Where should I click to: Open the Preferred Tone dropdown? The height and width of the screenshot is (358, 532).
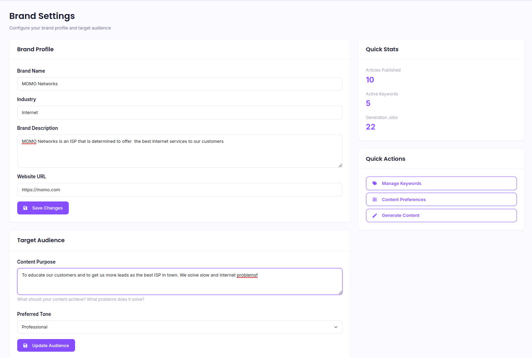[x=180, y=327]
